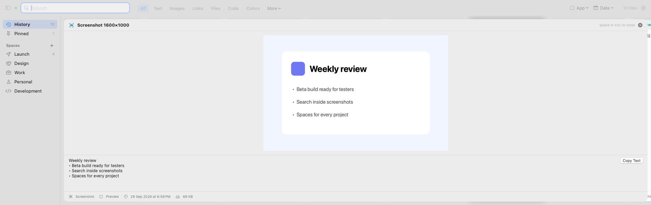Filter clips by Text
Screen dimensions: 651x205
[158, 8]
